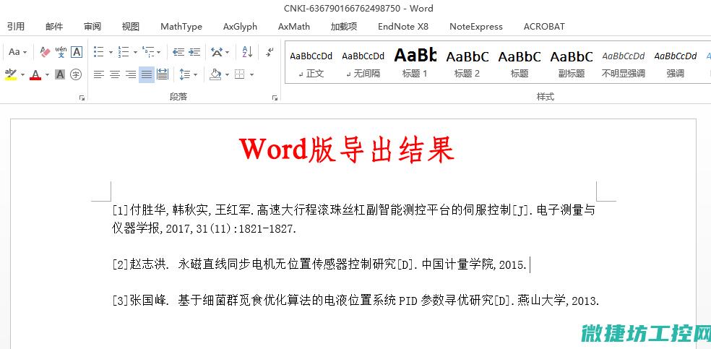Align text left
The image size is (711, 349).
point(98,74)
